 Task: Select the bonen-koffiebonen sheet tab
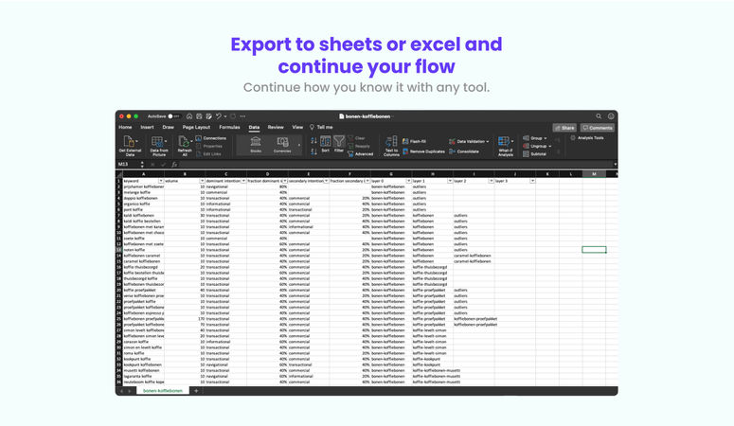pos(163,390)
